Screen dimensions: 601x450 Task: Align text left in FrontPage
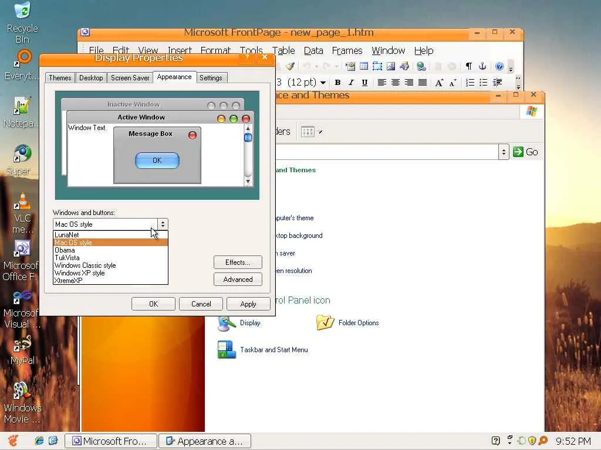[381, 82]
